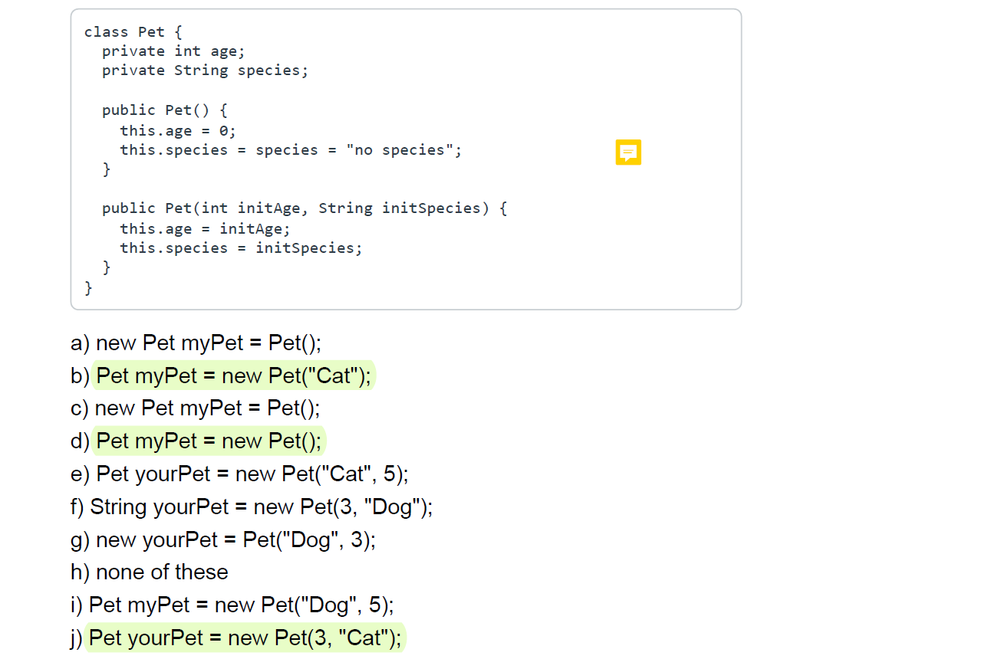Select answer choice i

tap(230, 605)
